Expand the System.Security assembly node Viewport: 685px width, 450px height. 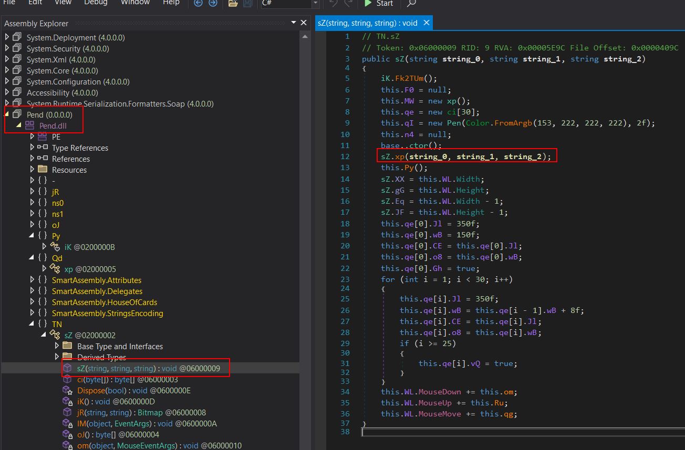pos(7,48)
